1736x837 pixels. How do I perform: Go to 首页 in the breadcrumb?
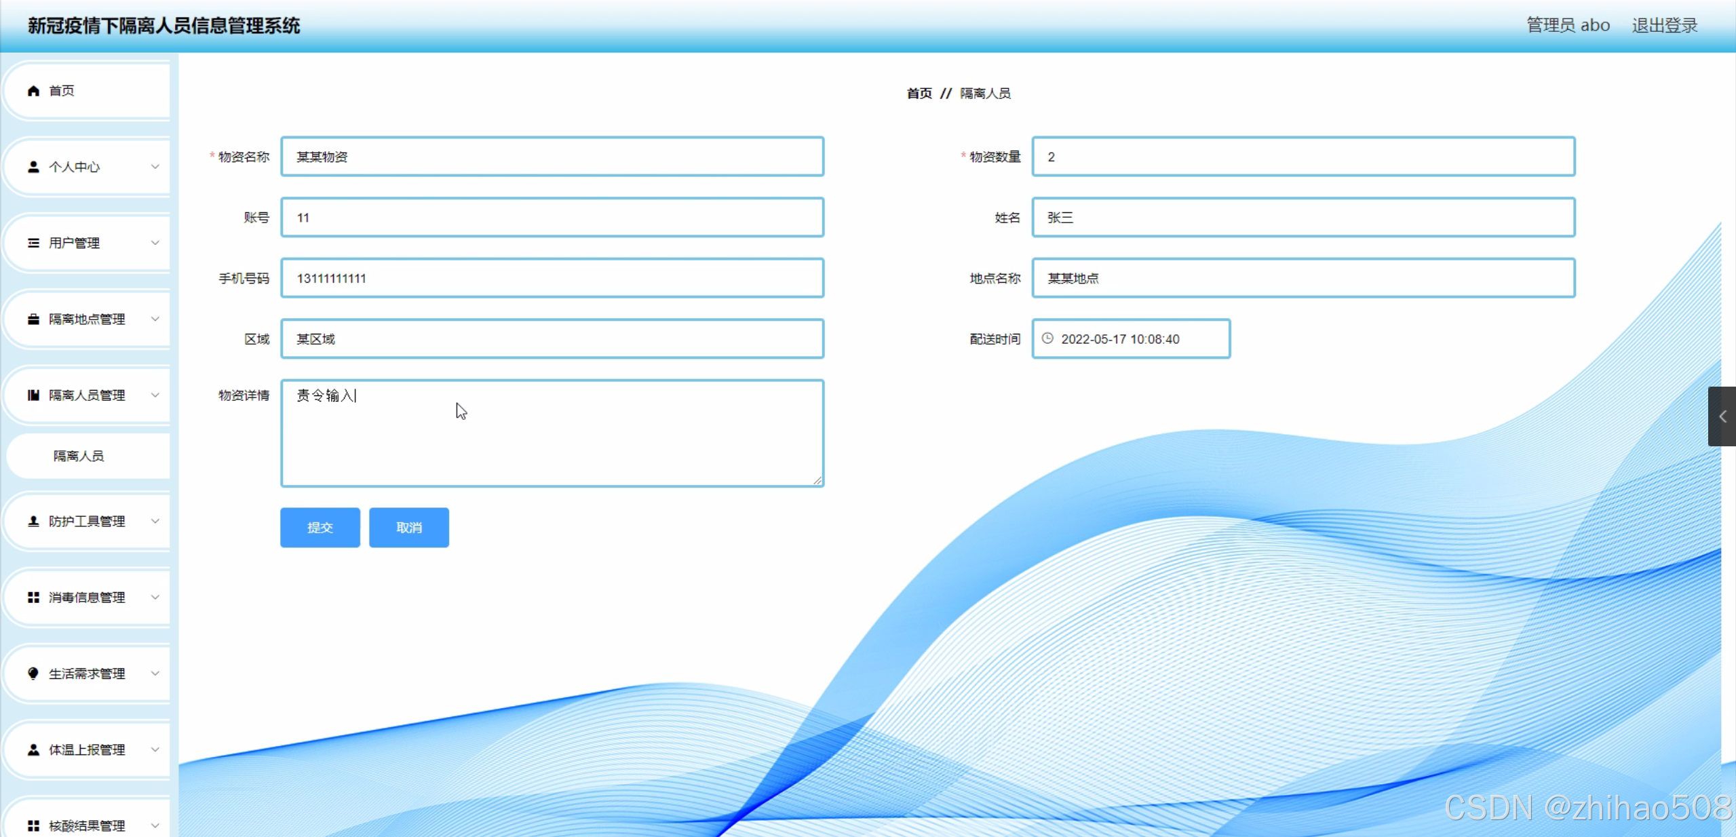(x=919, y=94)
